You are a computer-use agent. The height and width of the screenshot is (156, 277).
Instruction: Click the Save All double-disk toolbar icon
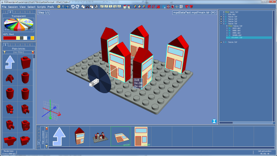[68, 7]
